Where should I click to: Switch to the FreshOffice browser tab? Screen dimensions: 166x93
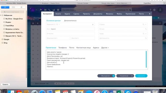(147, 3)
